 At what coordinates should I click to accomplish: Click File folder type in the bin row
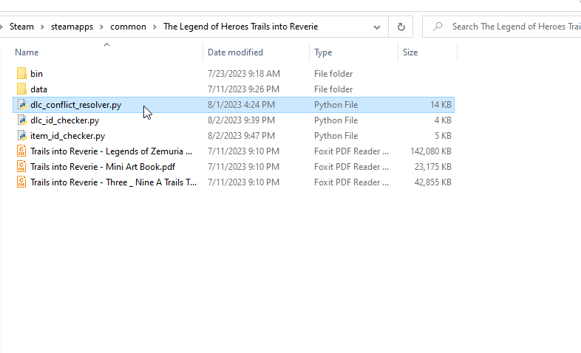tap(333, 74)
